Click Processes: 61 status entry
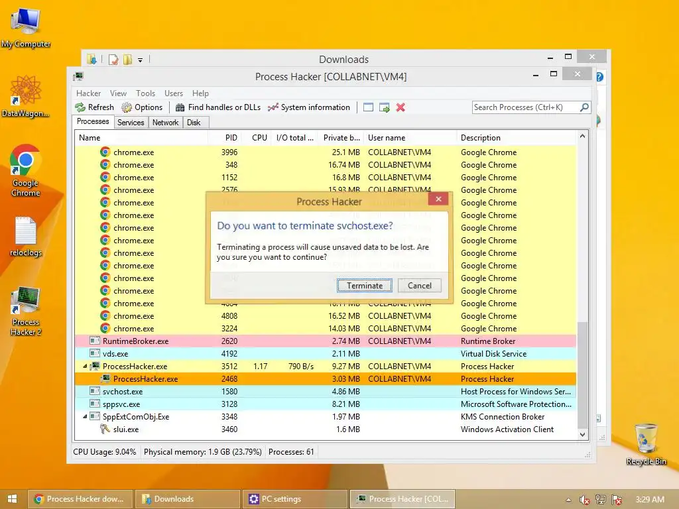This screenshot has width=679, height=509. coord(291,452)
